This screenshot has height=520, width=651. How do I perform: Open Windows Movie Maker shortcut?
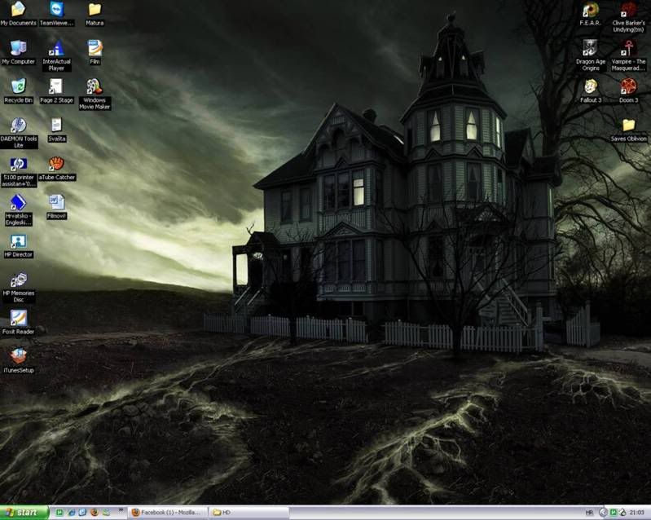tap(95, 86)
